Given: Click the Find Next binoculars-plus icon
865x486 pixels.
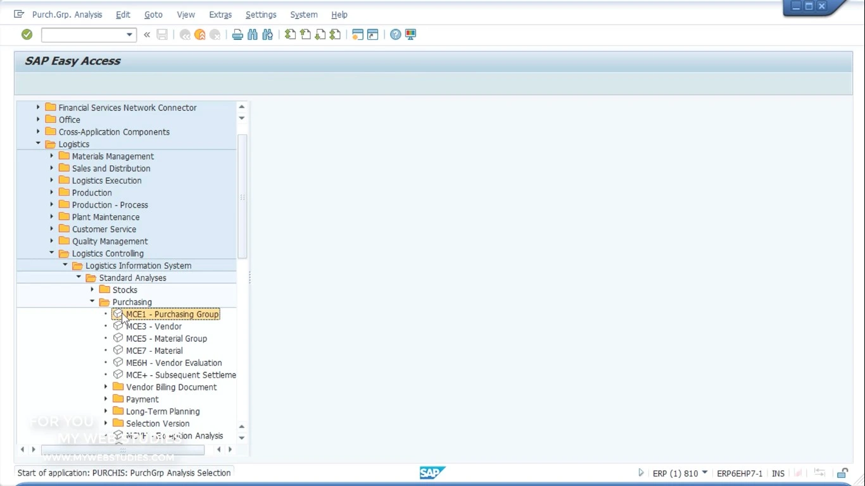Looking at the screenshot, I should 267,35.
